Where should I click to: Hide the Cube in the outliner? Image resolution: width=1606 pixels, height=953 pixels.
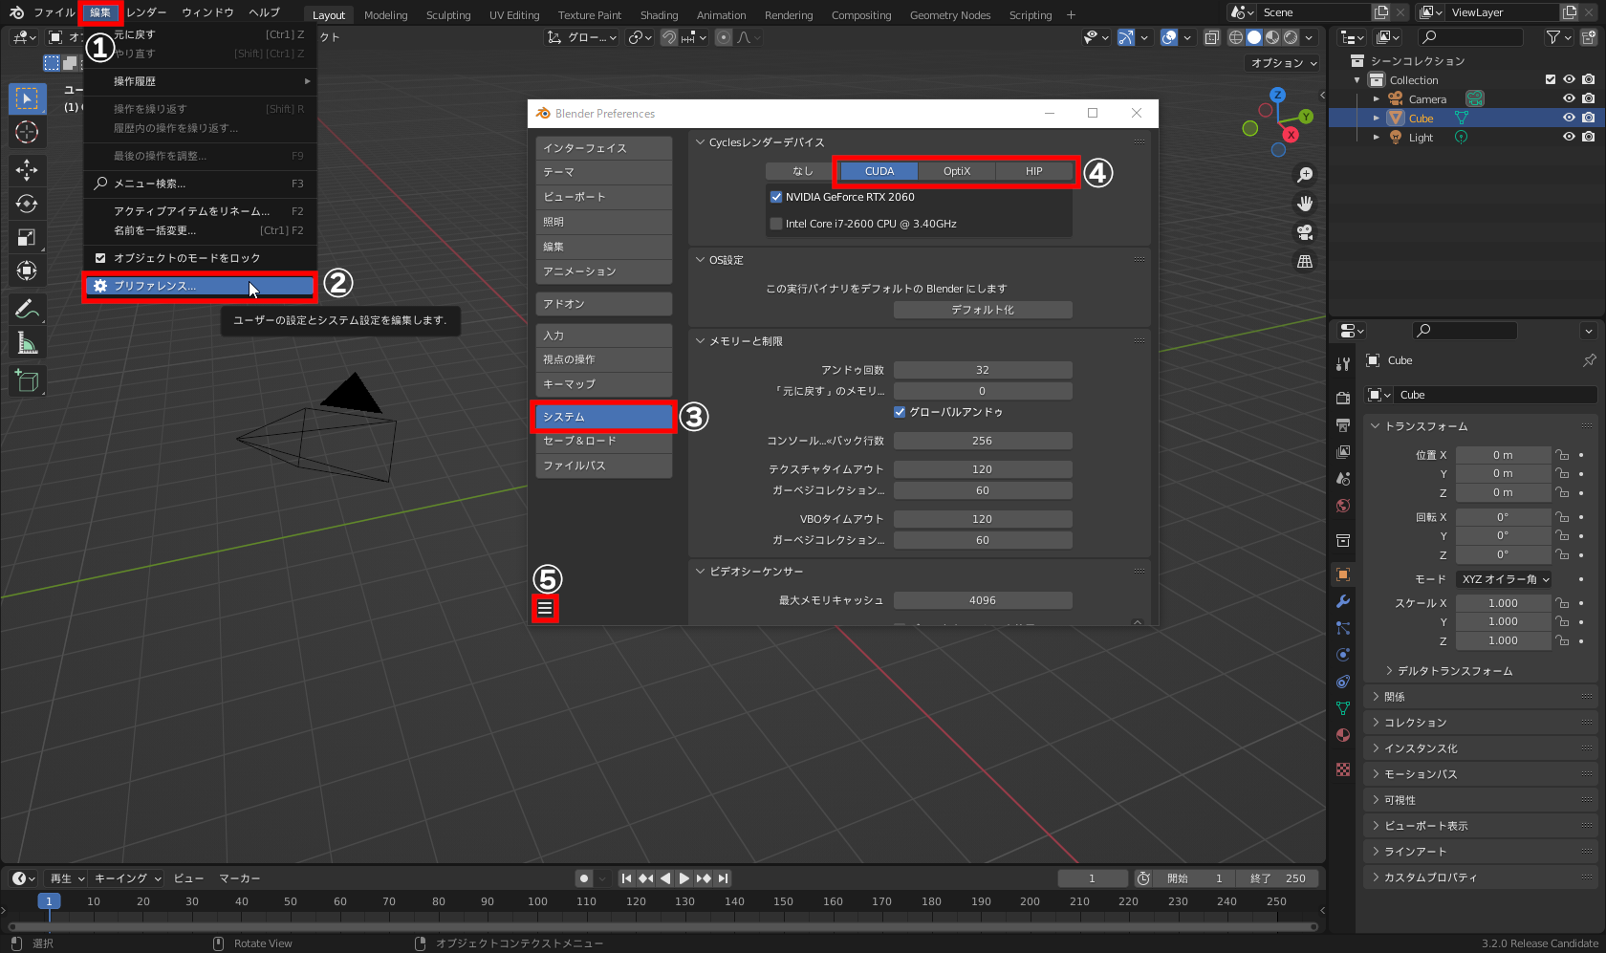coord(1569,118)
